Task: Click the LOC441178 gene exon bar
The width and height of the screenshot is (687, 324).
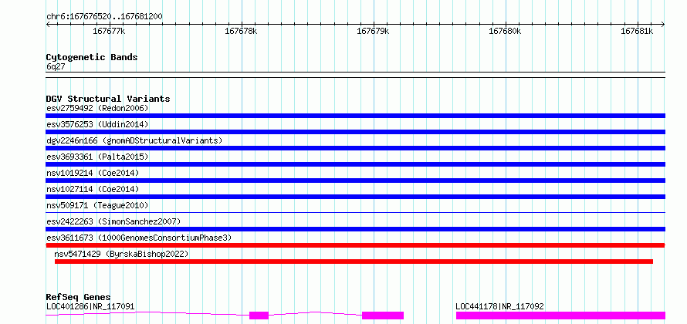Action: (561, 316)
